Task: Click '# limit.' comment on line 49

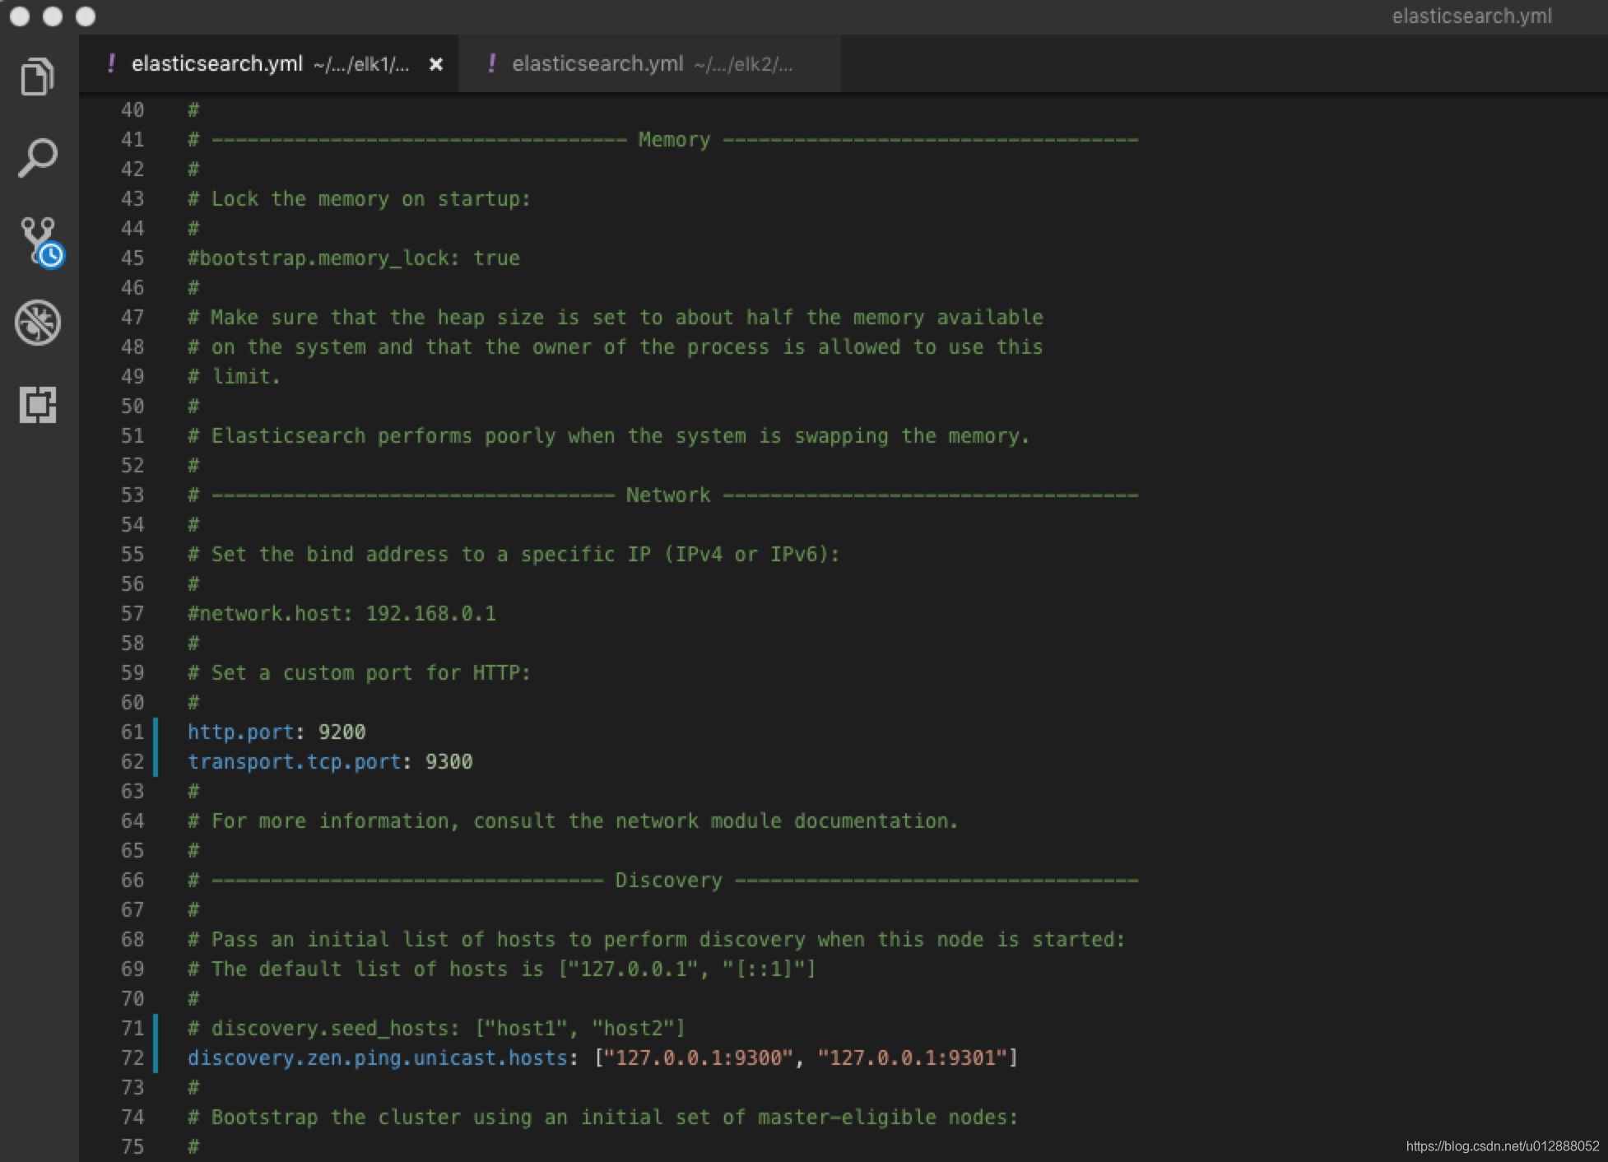Action: pos(235,376)
